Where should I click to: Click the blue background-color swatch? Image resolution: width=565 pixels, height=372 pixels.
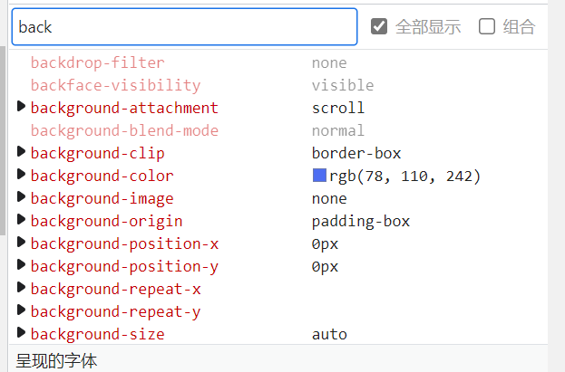click(319, 176)
